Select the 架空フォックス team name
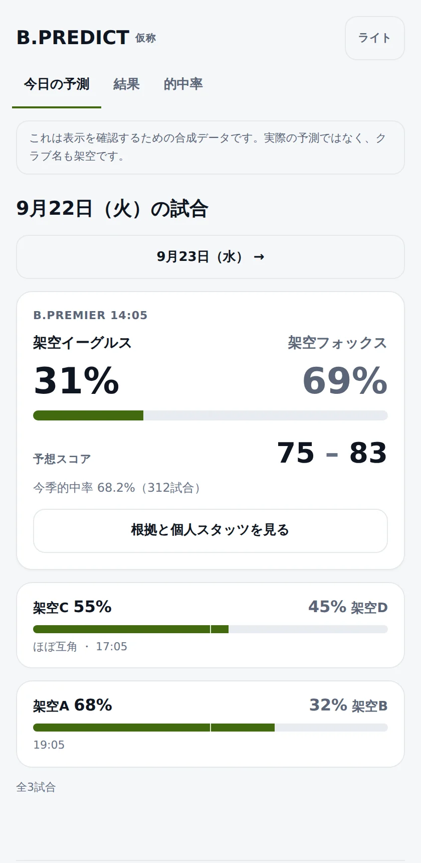Image resolution: width=421 pixels, height=863 pixels. coord(337,343)
